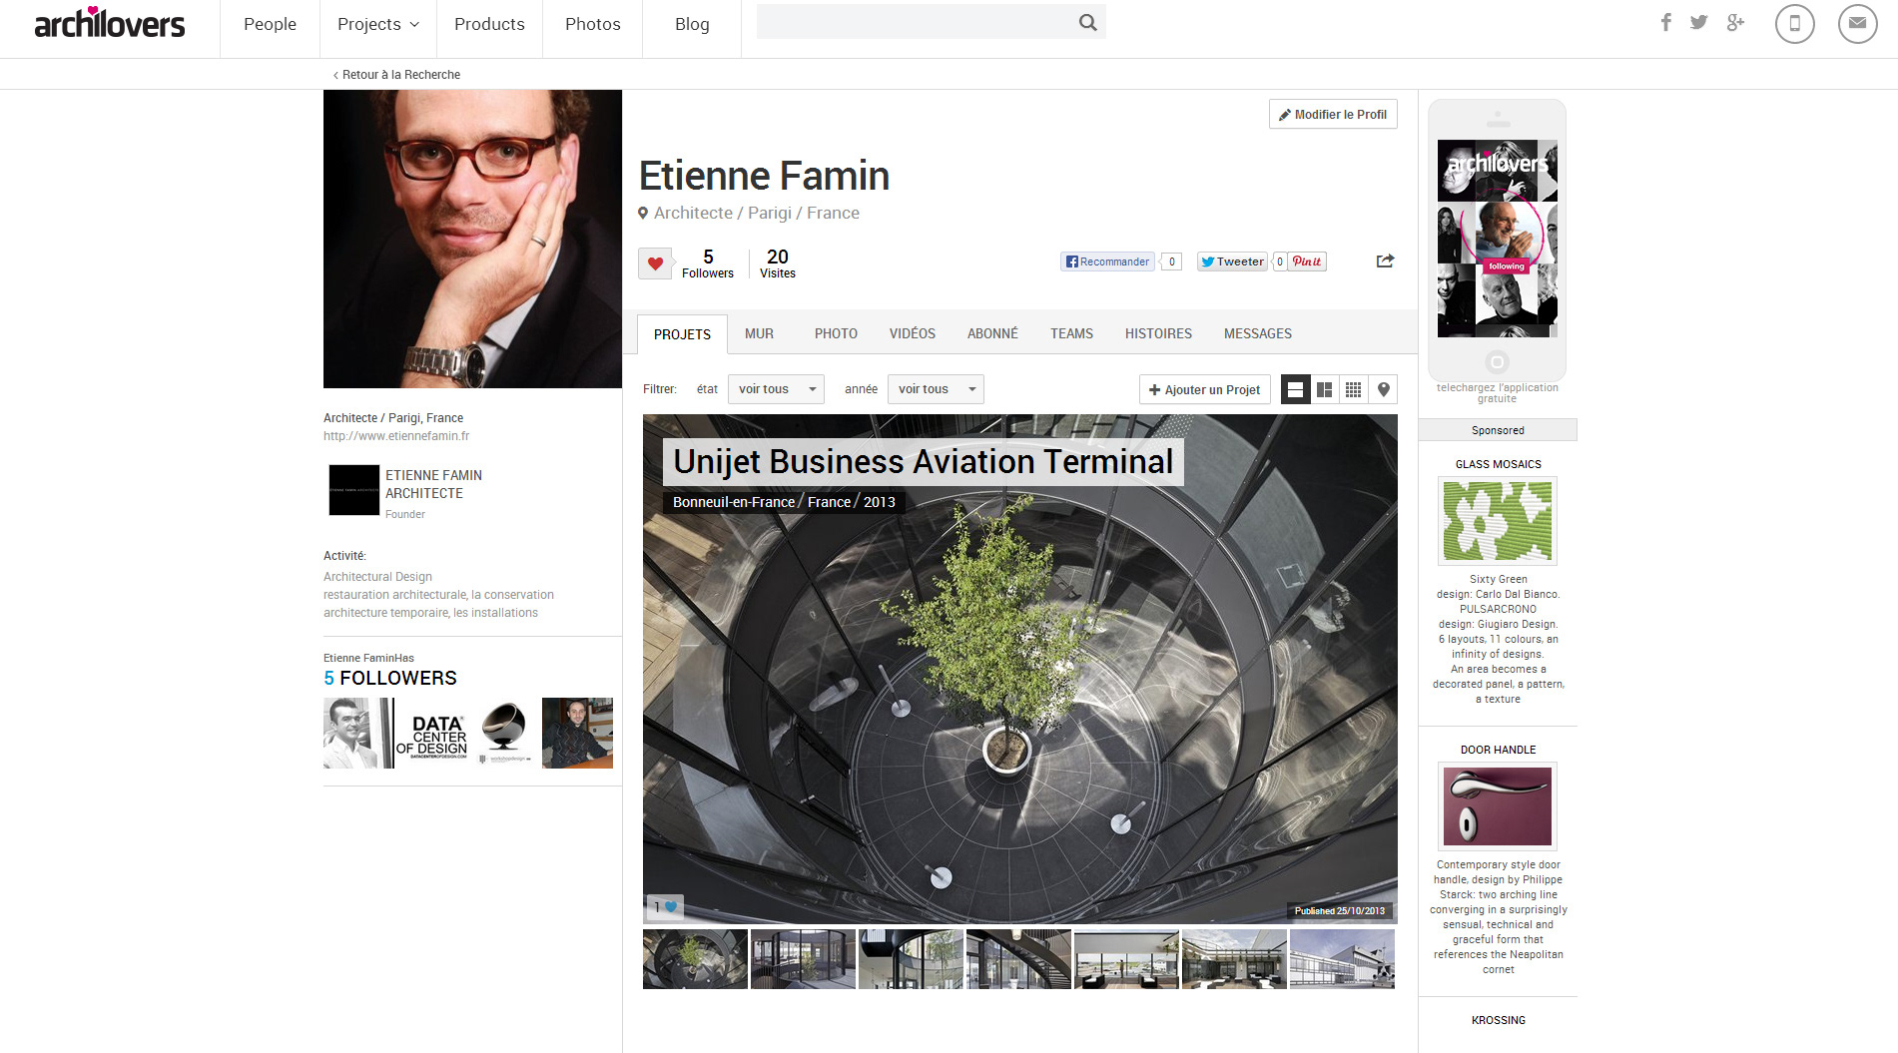Open the Blog menu
Viewport: 1898px width, 1053px height.
click(x=692, y=24)
